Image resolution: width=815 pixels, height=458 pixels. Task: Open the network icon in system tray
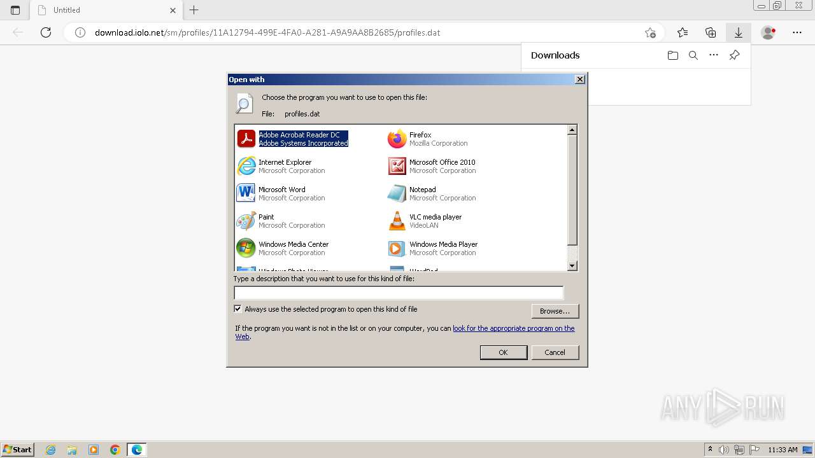(x=739, y=450)
